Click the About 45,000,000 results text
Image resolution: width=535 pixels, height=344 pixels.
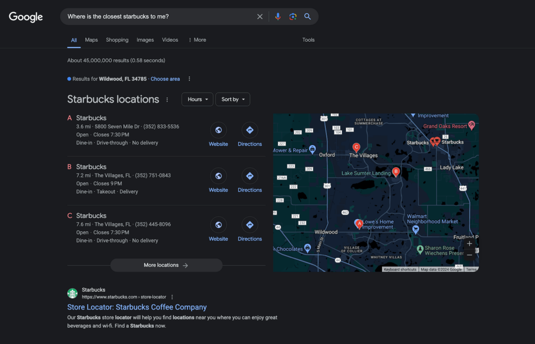(116, 61)
